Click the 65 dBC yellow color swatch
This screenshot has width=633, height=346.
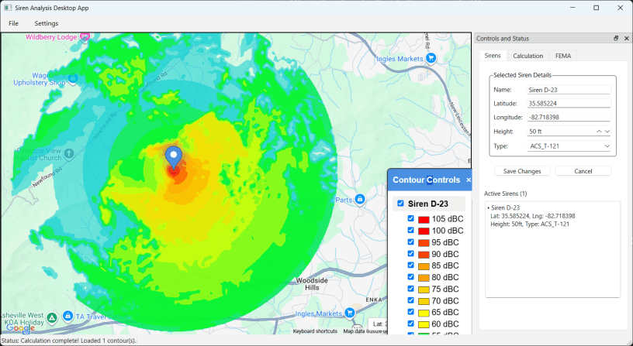coord(424,313)
